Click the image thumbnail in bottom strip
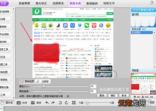 (x=2, y=109)
